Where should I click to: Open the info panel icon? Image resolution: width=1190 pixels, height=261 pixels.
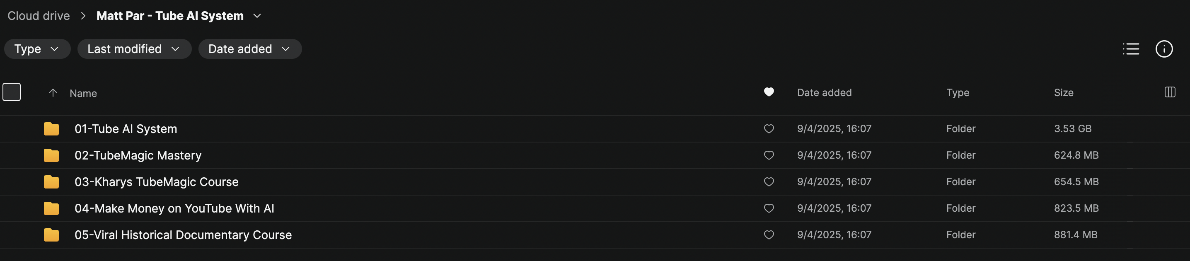1163,49
